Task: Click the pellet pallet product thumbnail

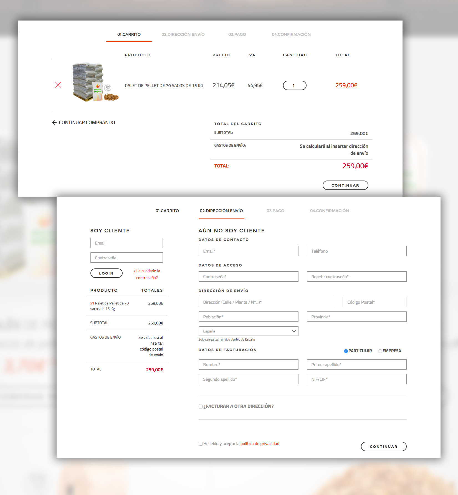Action: (x=95, y=82)
